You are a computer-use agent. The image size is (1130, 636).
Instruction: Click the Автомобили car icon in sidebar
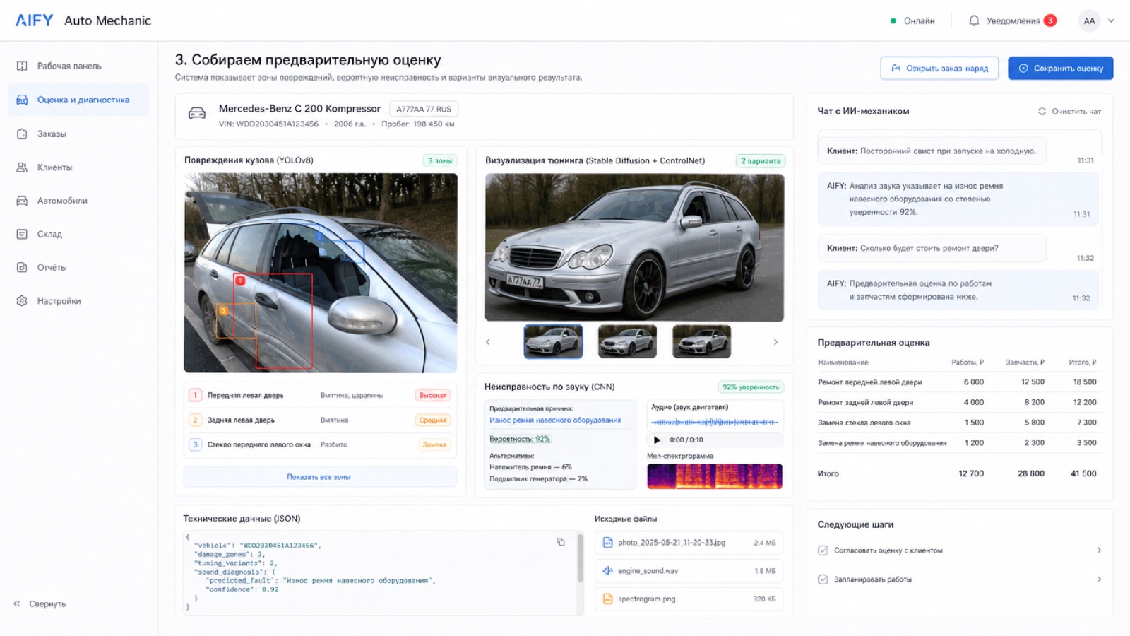(22, 201)
